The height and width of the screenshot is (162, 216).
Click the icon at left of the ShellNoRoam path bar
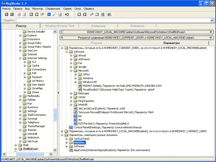click(x=62, y=32)
